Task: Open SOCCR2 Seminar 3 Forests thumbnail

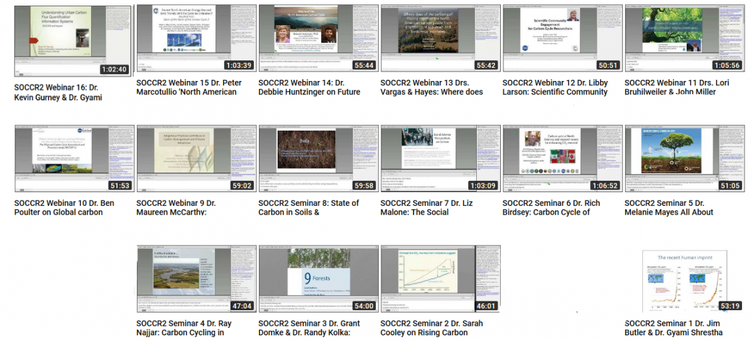Action: 317,279
